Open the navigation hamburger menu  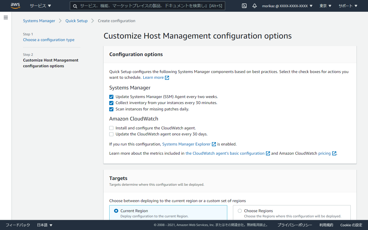coord(5,18)
